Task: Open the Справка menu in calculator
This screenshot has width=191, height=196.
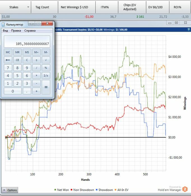Action: [30, 31]
